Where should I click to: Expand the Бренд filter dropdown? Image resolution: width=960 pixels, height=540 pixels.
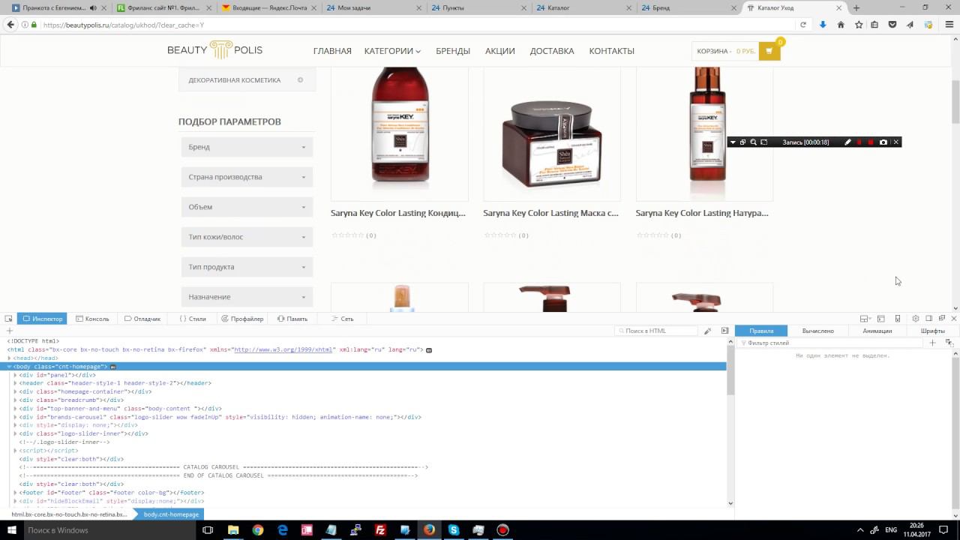coord(247,147)
